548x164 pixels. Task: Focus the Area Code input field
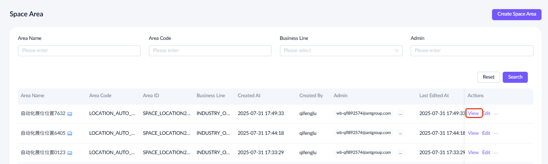[x=210, y=50]
